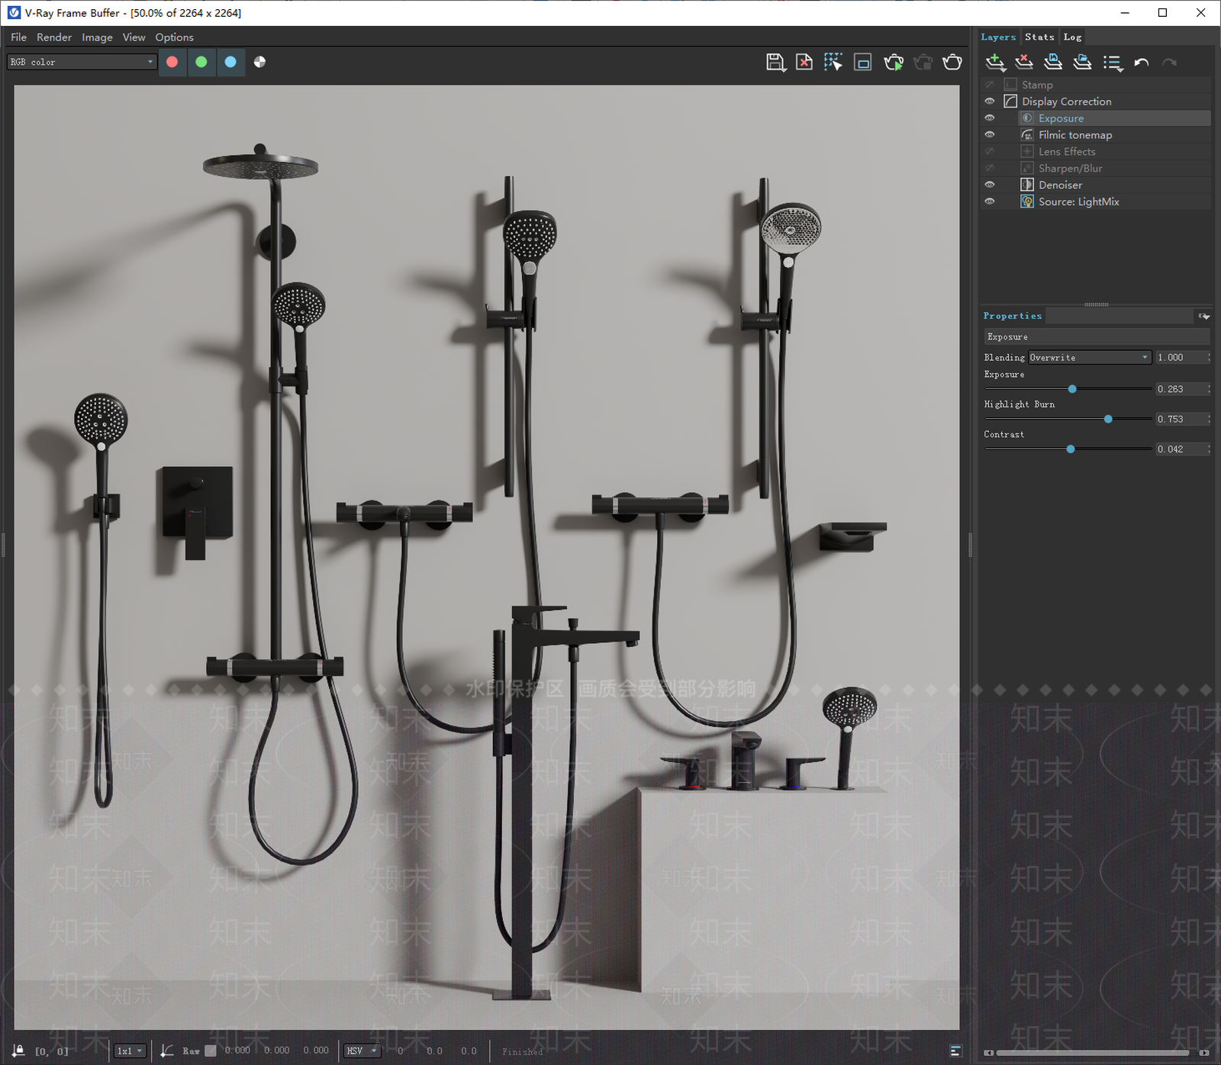Open the HSV color mode dropdown
Image resolution: width=1221 pixels, height=1065 pixels.
click(x=362, y=1051)
